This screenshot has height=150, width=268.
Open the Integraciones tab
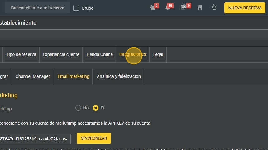coord(133,54)
